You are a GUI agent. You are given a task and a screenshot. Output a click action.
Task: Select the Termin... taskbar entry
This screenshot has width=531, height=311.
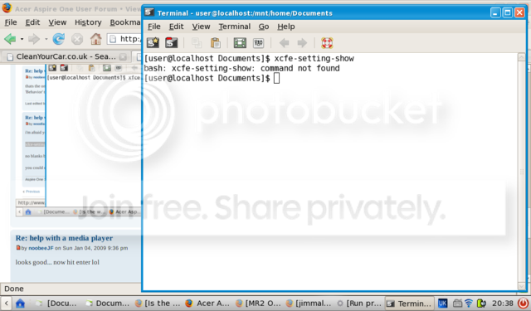coord(409,304)
